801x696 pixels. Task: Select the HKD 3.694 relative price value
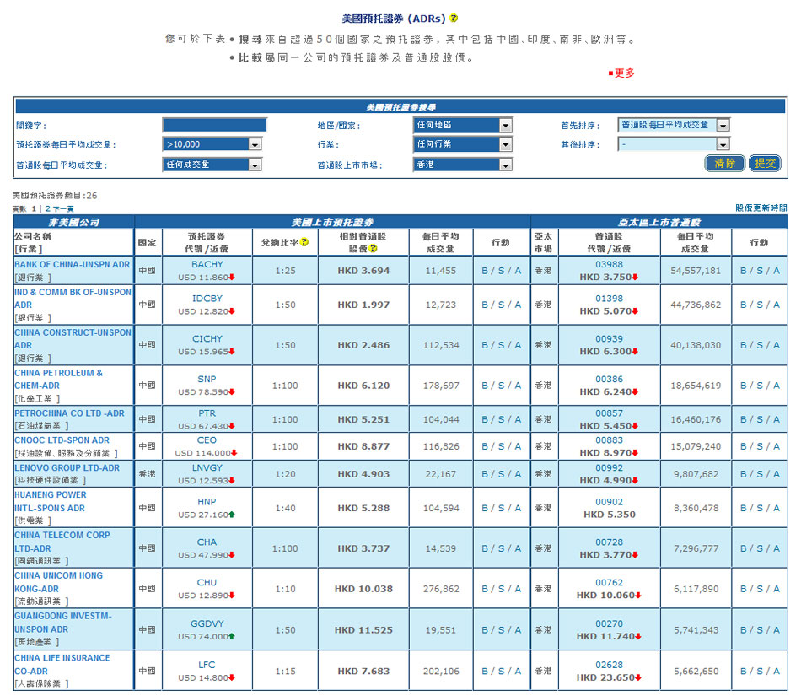tap(363, 271)
